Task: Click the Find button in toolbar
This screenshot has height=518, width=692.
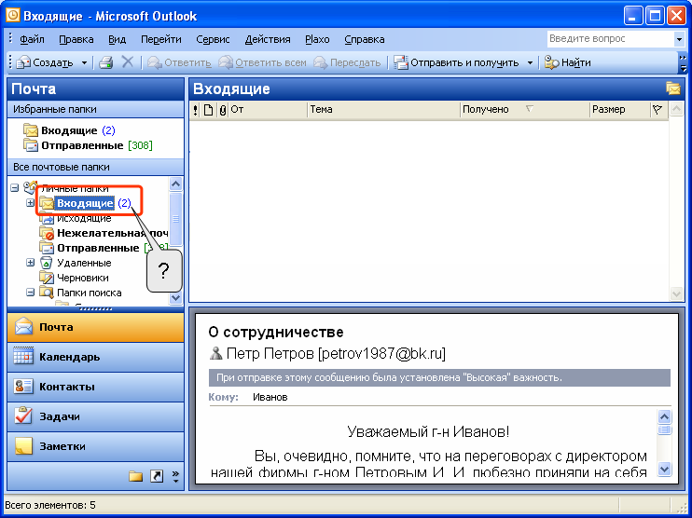Action: [x=568, y=63]
